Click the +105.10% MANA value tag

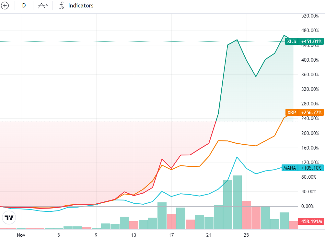click(311, 168)
